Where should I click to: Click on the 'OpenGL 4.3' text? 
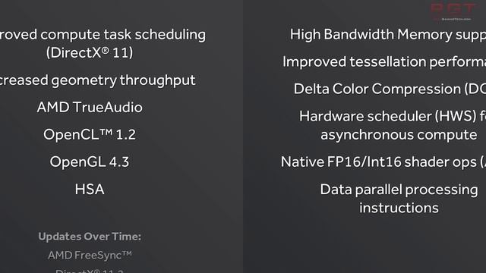point(90,162)
